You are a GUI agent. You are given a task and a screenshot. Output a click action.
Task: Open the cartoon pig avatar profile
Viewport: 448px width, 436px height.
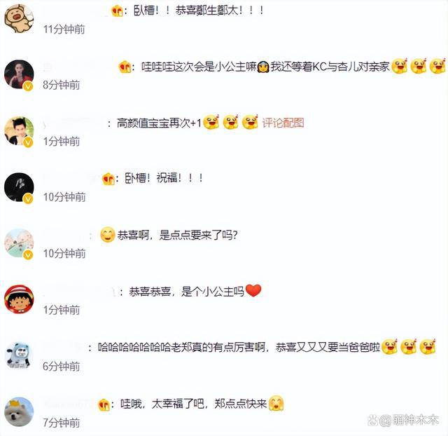(19, 19)
